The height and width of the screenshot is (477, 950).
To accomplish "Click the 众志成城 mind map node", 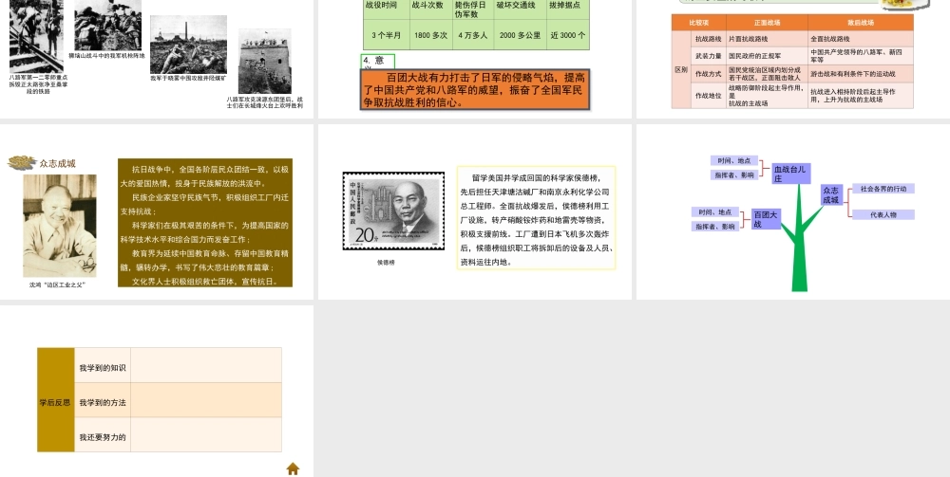I will 831,194.
